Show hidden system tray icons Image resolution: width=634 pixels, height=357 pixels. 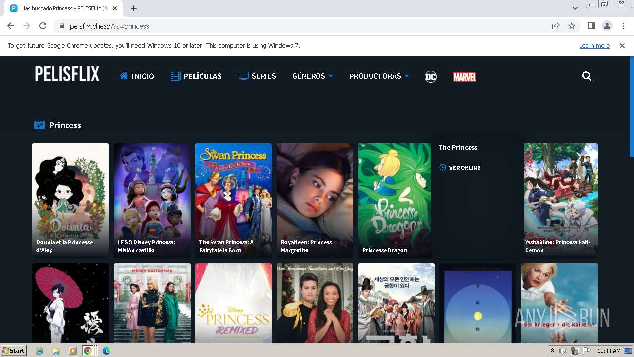coord(552,351)
